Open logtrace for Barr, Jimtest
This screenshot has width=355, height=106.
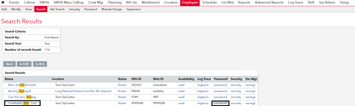203,85
